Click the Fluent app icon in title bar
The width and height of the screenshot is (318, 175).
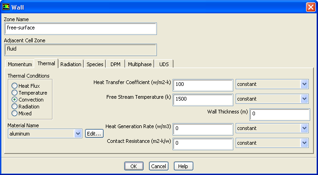click(6, 7)
